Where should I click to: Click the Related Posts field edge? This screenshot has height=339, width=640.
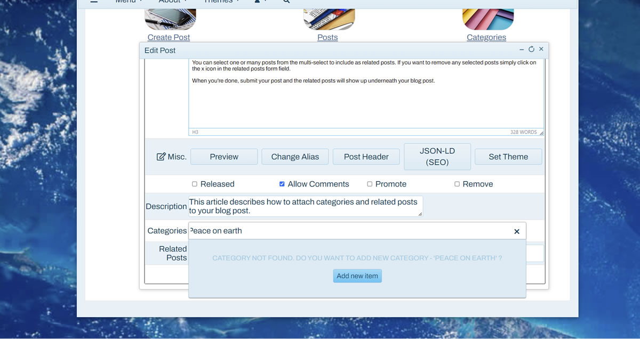(x=535, y=253)
